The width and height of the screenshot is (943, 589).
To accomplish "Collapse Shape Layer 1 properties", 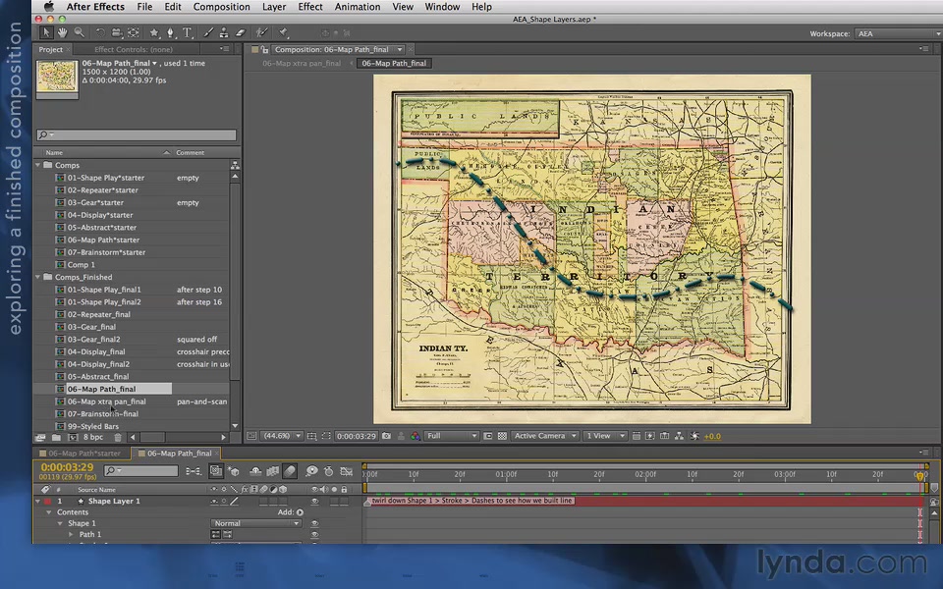I will 38,501.
